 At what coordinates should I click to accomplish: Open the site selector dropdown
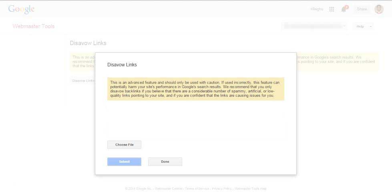[315, 26]
